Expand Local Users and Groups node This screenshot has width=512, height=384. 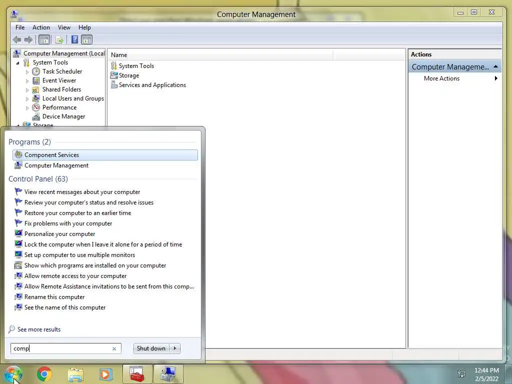27,98
